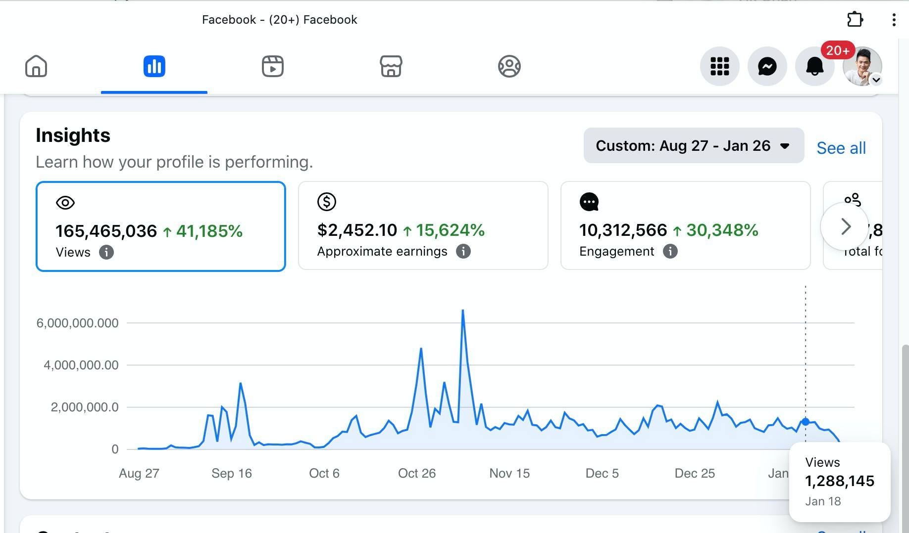The width and height of the screenshot is (909, 533).
Task: Select the Approximate earnings card
Action: tap(423, 225)
